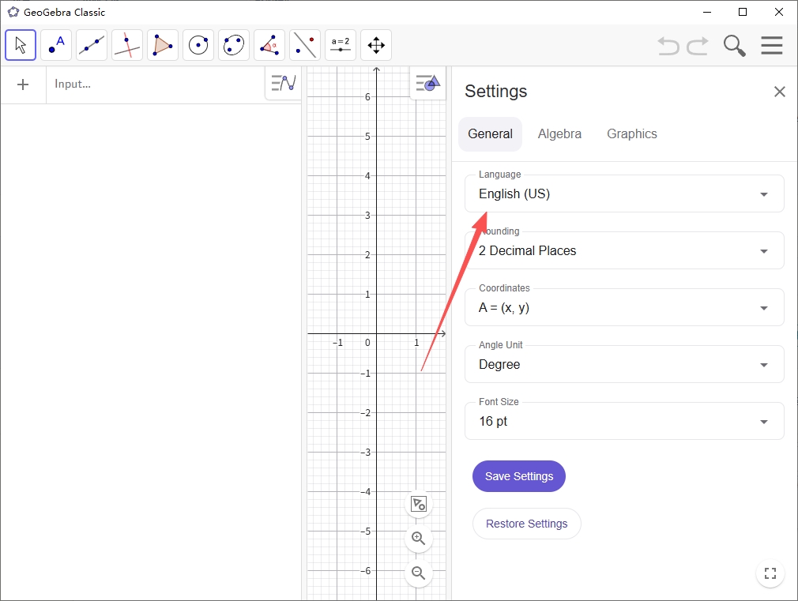
Task: Select the Line tool
Action: (92, 45)
